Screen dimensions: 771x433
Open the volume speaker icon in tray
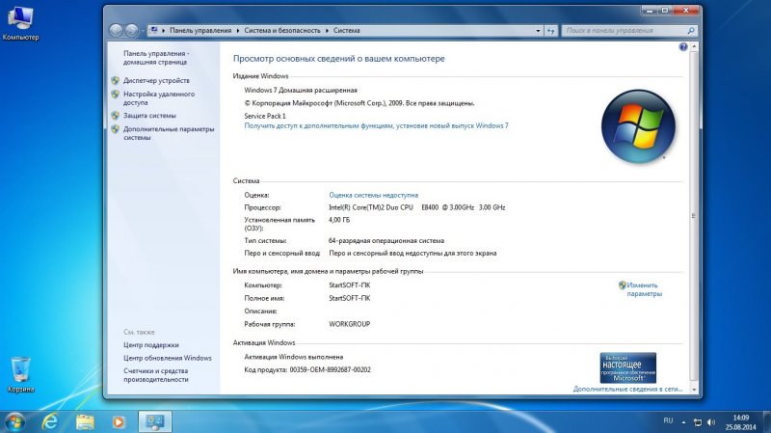[711, 422]
